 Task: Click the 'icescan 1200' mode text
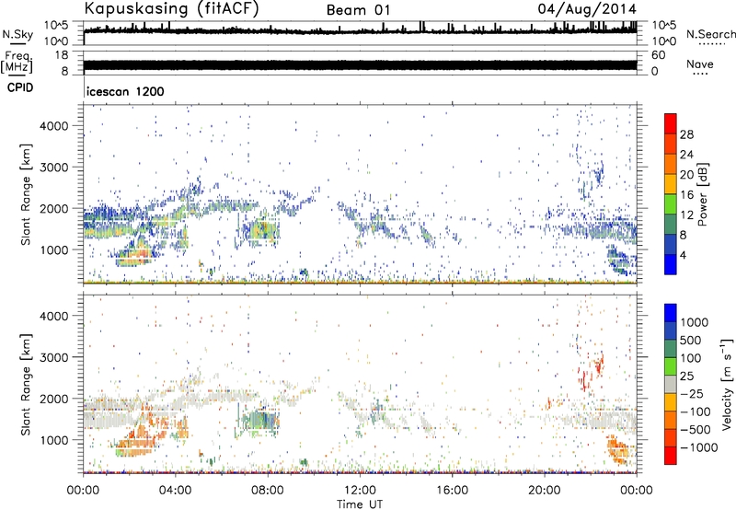(x=125, y=91)
